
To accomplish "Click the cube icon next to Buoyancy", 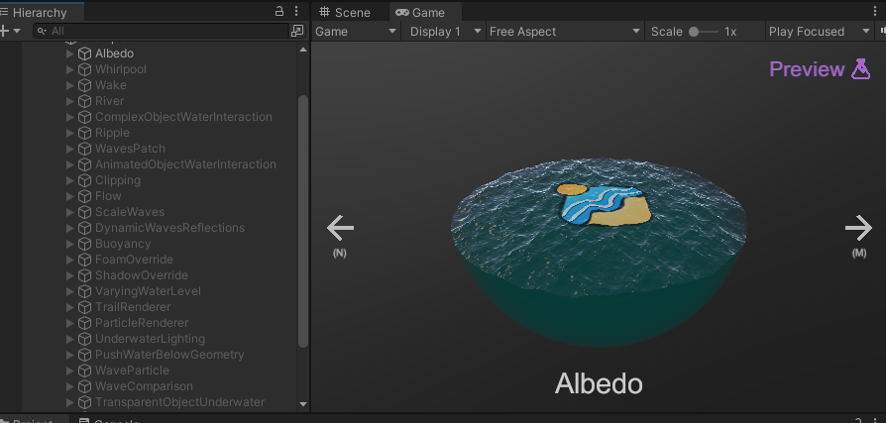I will 85,244.
